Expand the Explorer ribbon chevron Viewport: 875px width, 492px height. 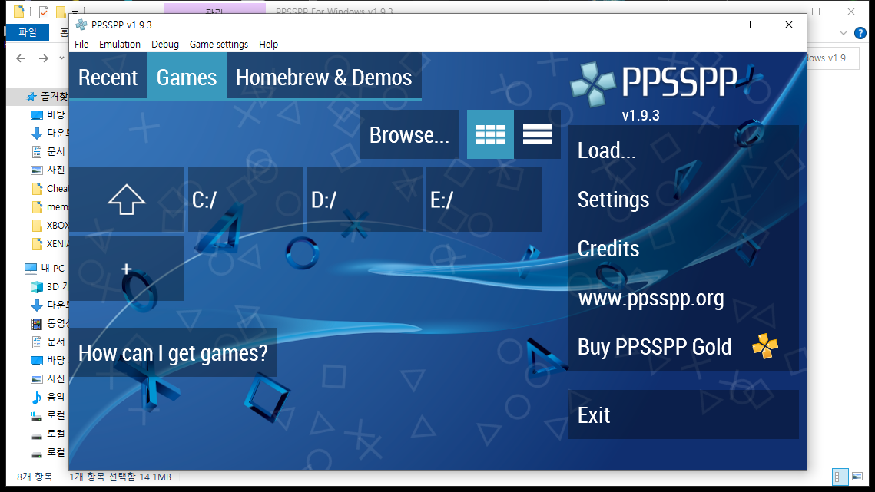pyautogui.click(x=844, y=33)
